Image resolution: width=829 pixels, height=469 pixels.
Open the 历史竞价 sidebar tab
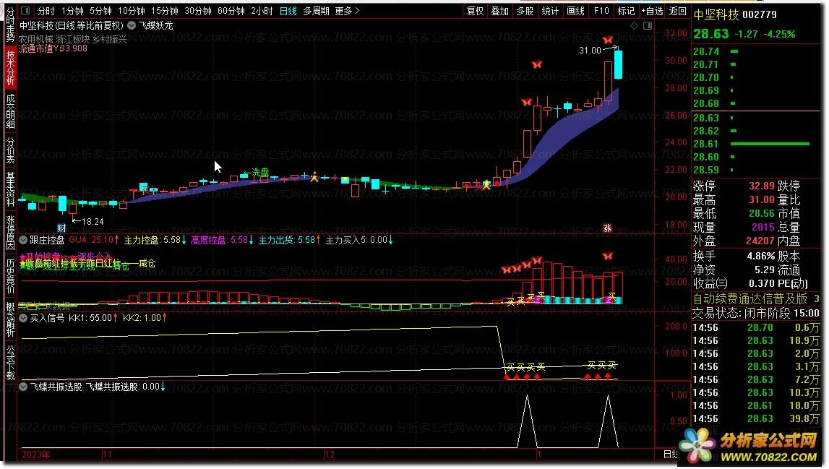(x=10, y=275)
